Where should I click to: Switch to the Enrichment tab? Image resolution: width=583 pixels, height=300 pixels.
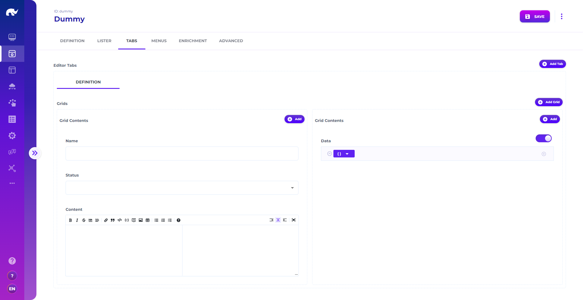[193, 41]
